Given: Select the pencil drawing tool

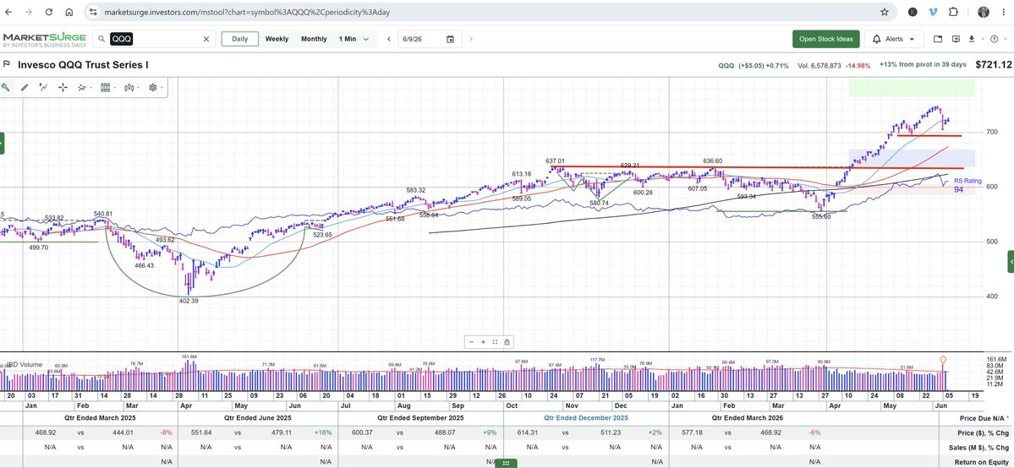Looking at the screenshot, I should tap(25, 87).
